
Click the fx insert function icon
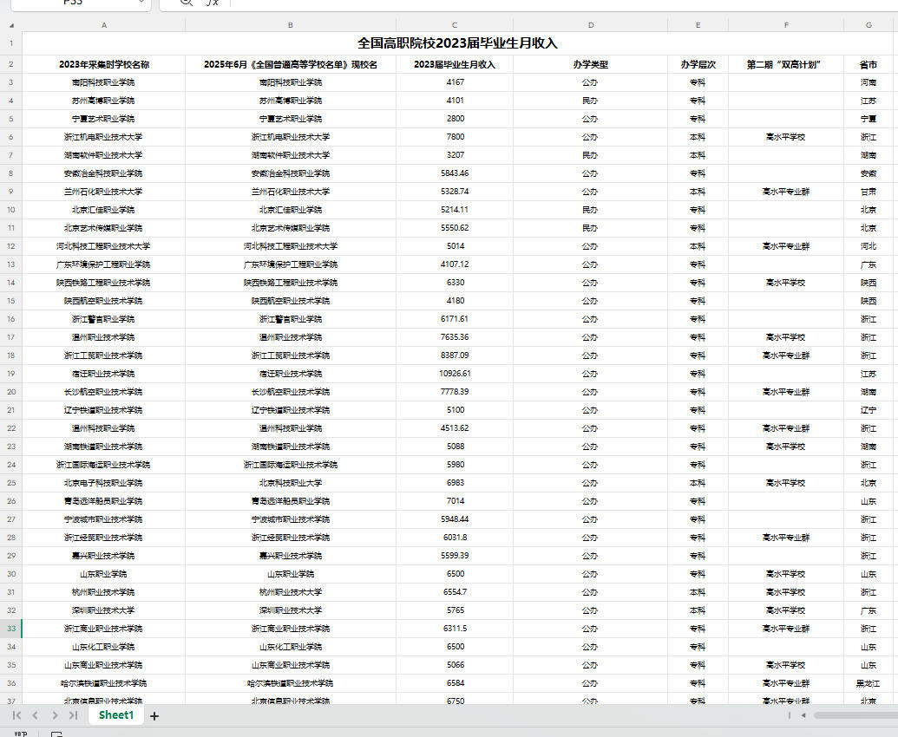click(212, 3)
